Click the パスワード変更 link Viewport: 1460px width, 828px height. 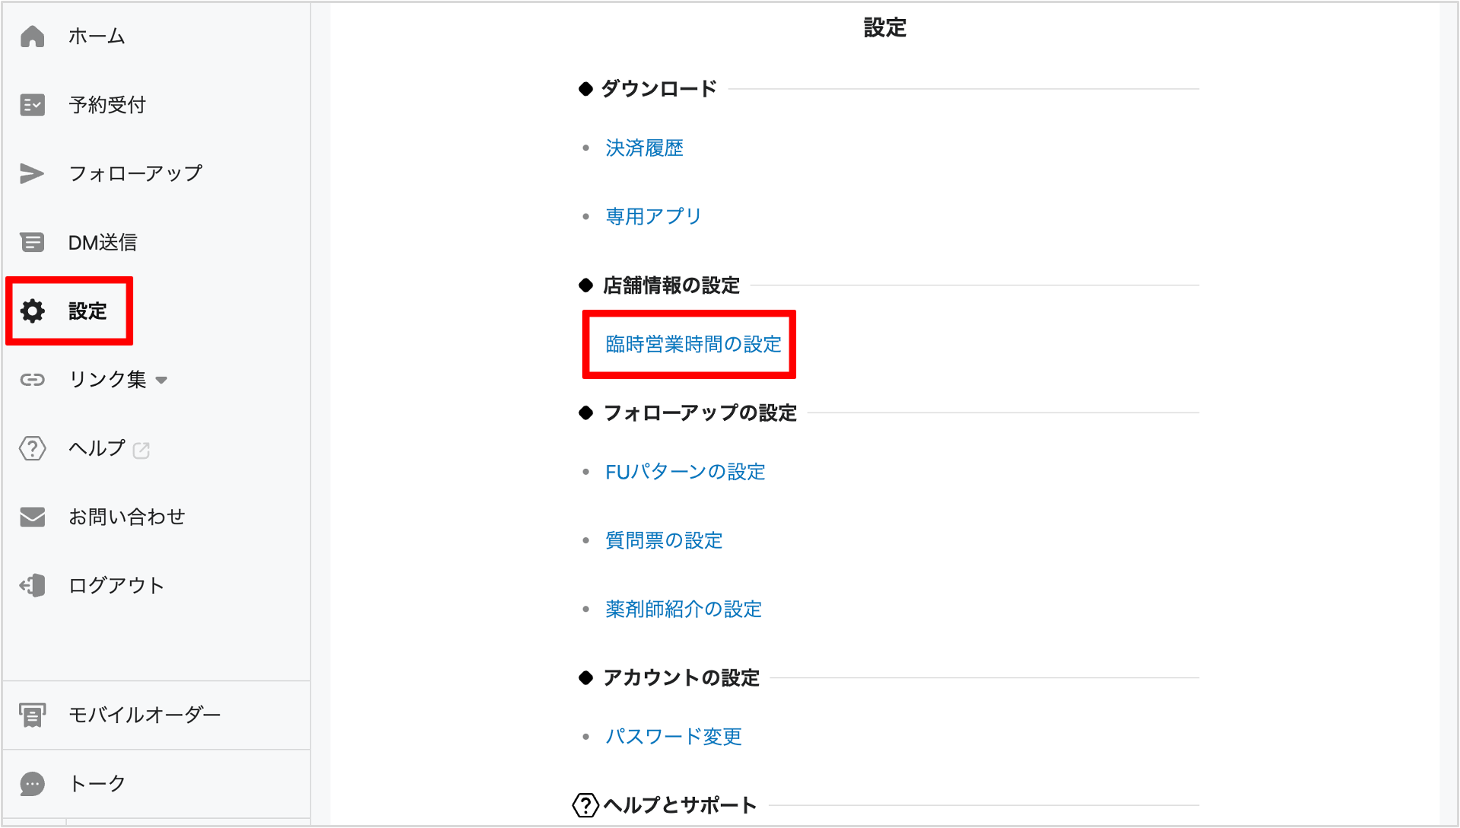coord(673,737)
